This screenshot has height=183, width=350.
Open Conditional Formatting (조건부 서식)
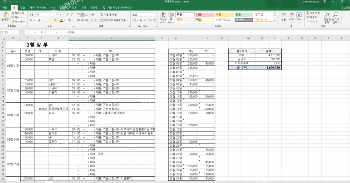163,16
